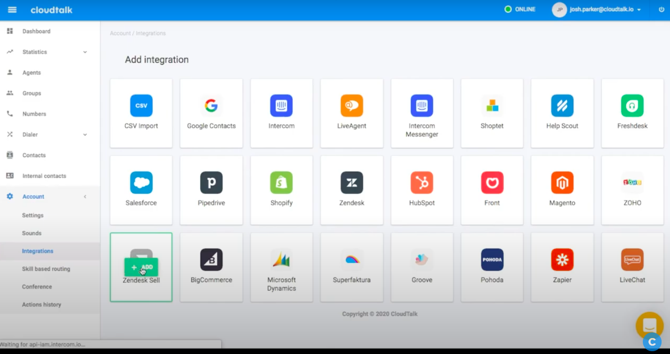Select the Microsoft Dynamics icon
Screen dimensions: 670x354
282,259
